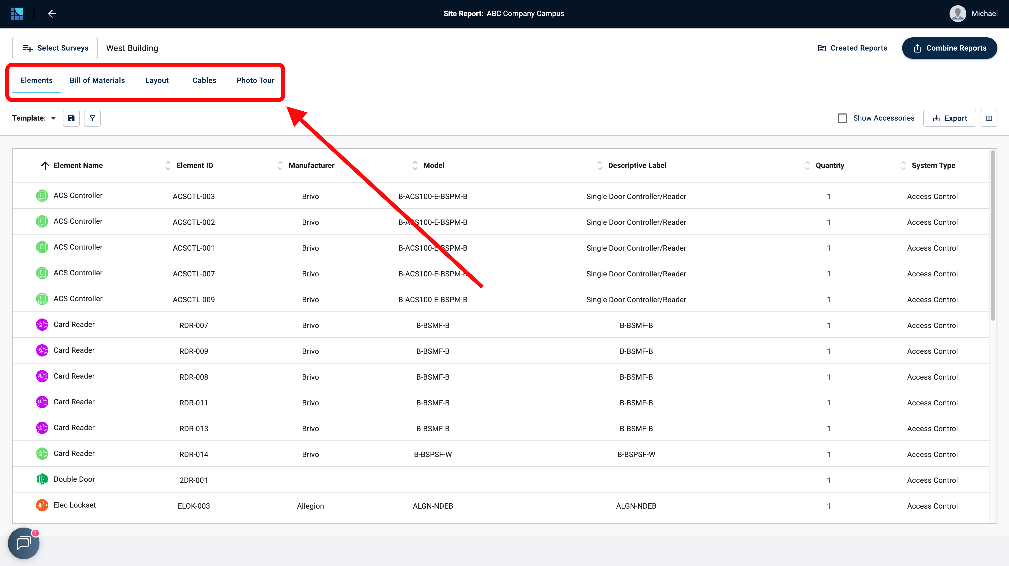Click the back arrow in the header
The width and height of the screenshot is (1009, 566).
52,14
